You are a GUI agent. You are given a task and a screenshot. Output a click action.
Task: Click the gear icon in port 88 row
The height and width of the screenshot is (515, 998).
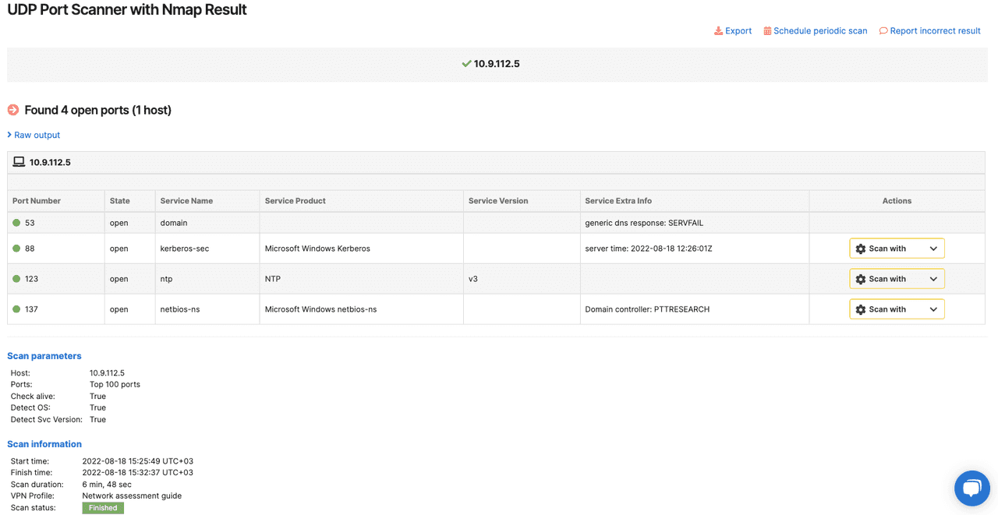pos(861,249)
